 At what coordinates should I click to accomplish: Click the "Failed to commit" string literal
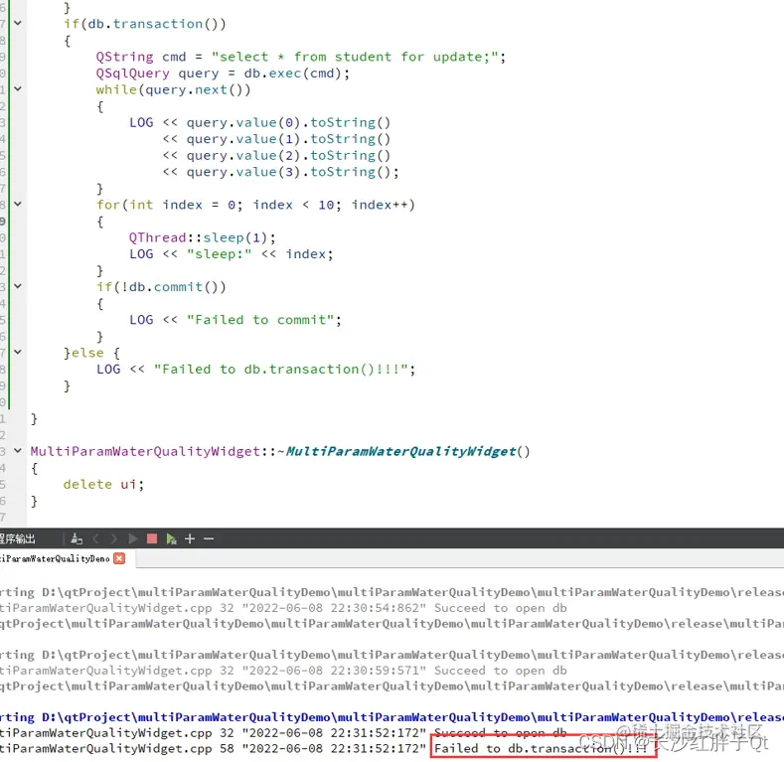[x=260, y=320]
